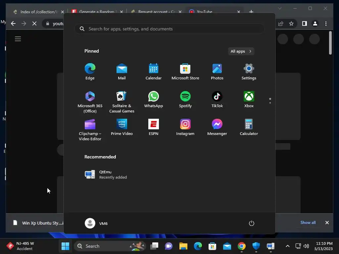Image resolution: width=339 pixels, height=254 pixels.
Task: Launch Solitaire & Casual Games
Action: tap(122, 102)
